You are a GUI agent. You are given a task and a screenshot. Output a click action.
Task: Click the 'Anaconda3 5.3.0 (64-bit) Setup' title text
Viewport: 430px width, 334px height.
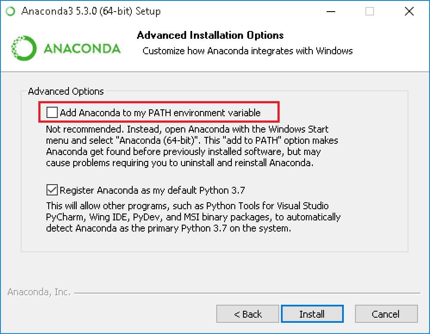tap(91, 11)
